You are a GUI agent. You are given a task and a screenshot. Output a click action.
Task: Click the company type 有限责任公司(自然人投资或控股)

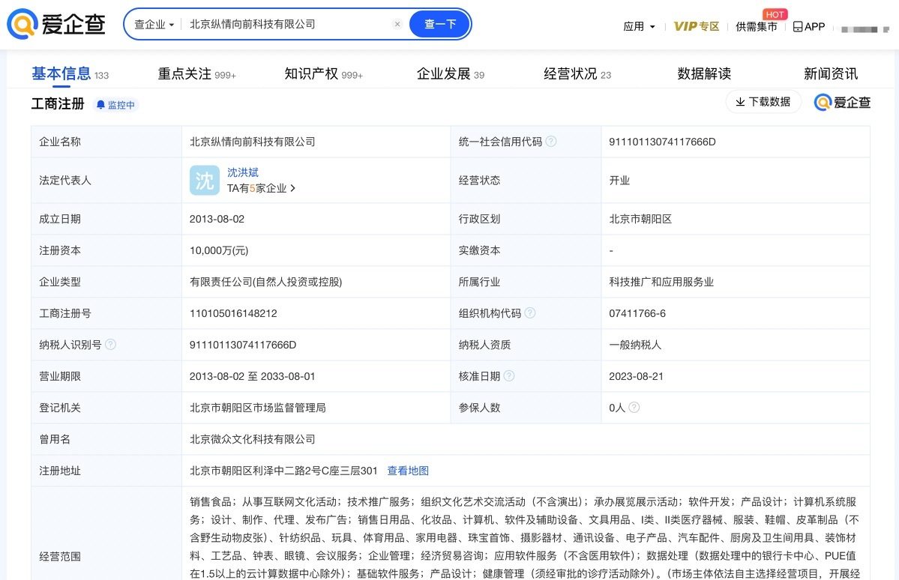pos(265,282)
